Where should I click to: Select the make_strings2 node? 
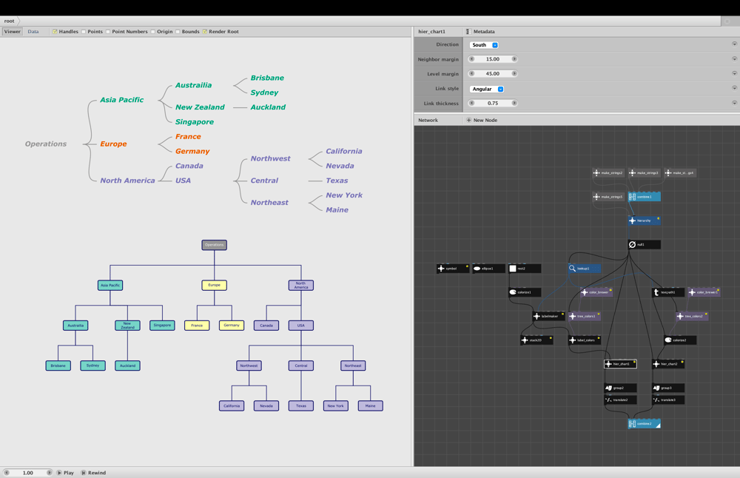(608, 172)
